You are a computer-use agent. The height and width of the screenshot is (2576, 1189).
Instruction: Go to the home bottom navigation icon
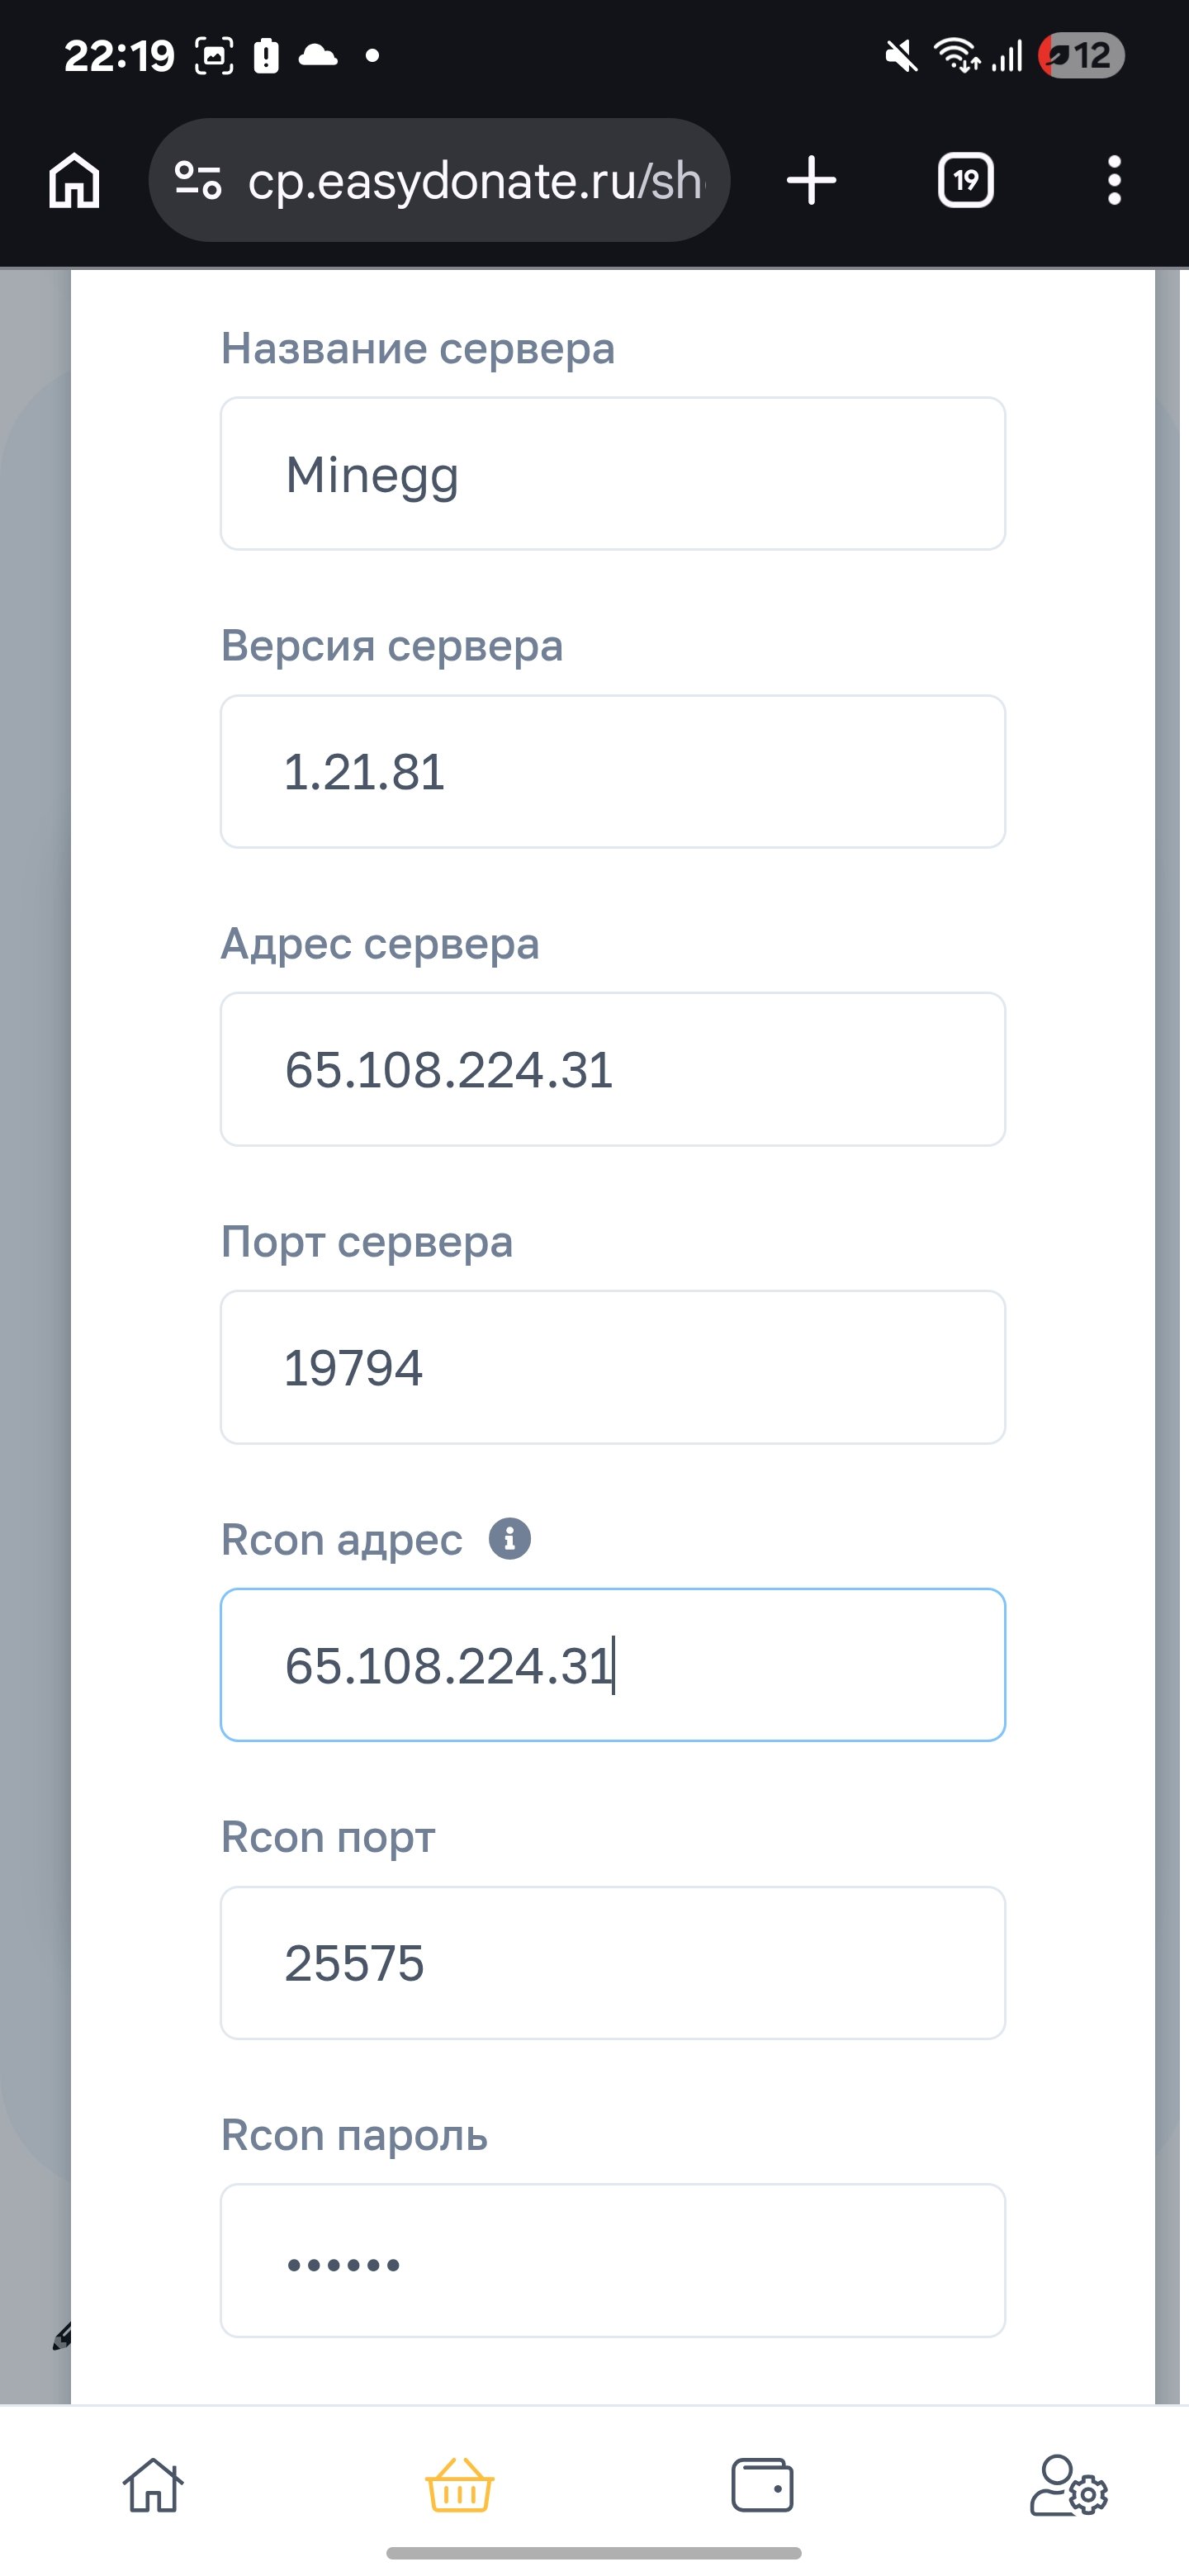pos(153,2485)
